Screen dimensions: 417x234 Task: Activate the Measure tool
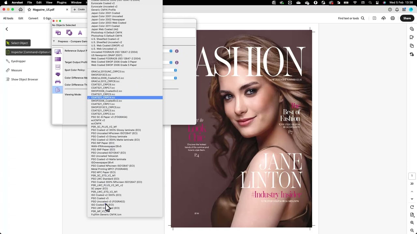(x=14, y=70)
